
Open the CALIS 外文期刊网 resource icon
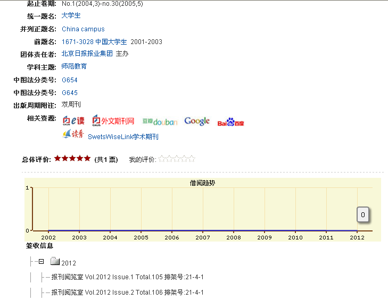pyautogui.click(x=113, y=121)
